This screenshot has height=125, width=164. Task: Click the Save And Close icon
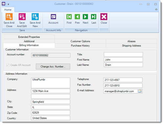point(9,17)
